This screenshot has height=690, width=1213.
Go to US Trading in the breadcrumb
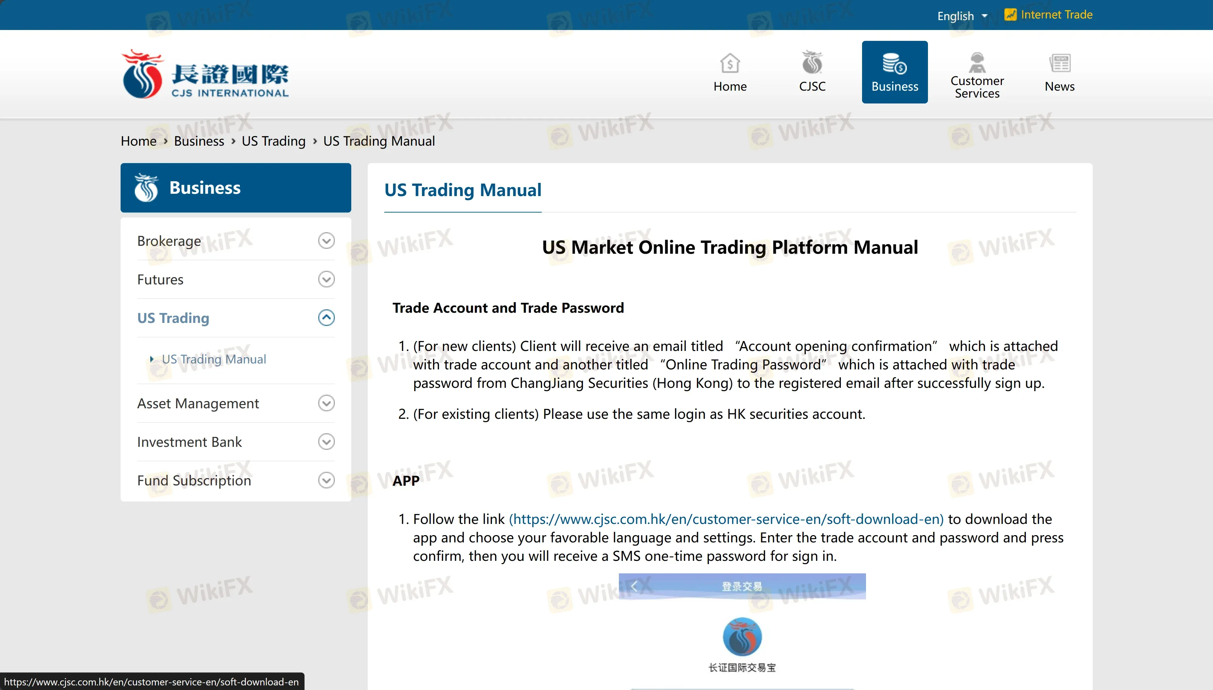coord(274,141)
